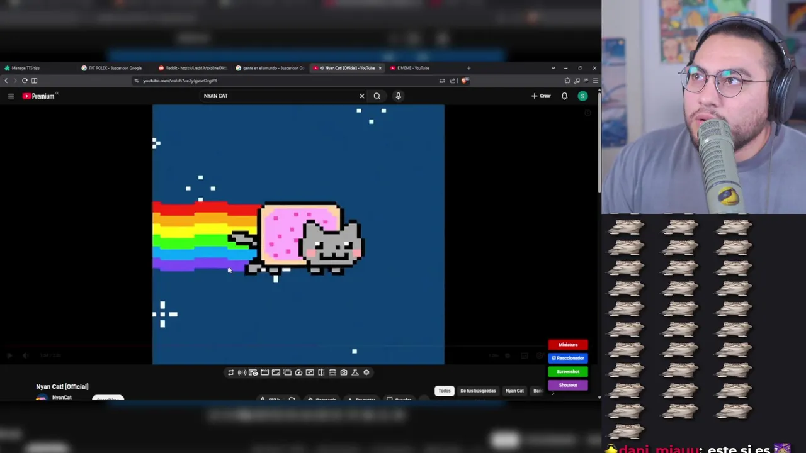Reload the page

(x=25, y=81)
